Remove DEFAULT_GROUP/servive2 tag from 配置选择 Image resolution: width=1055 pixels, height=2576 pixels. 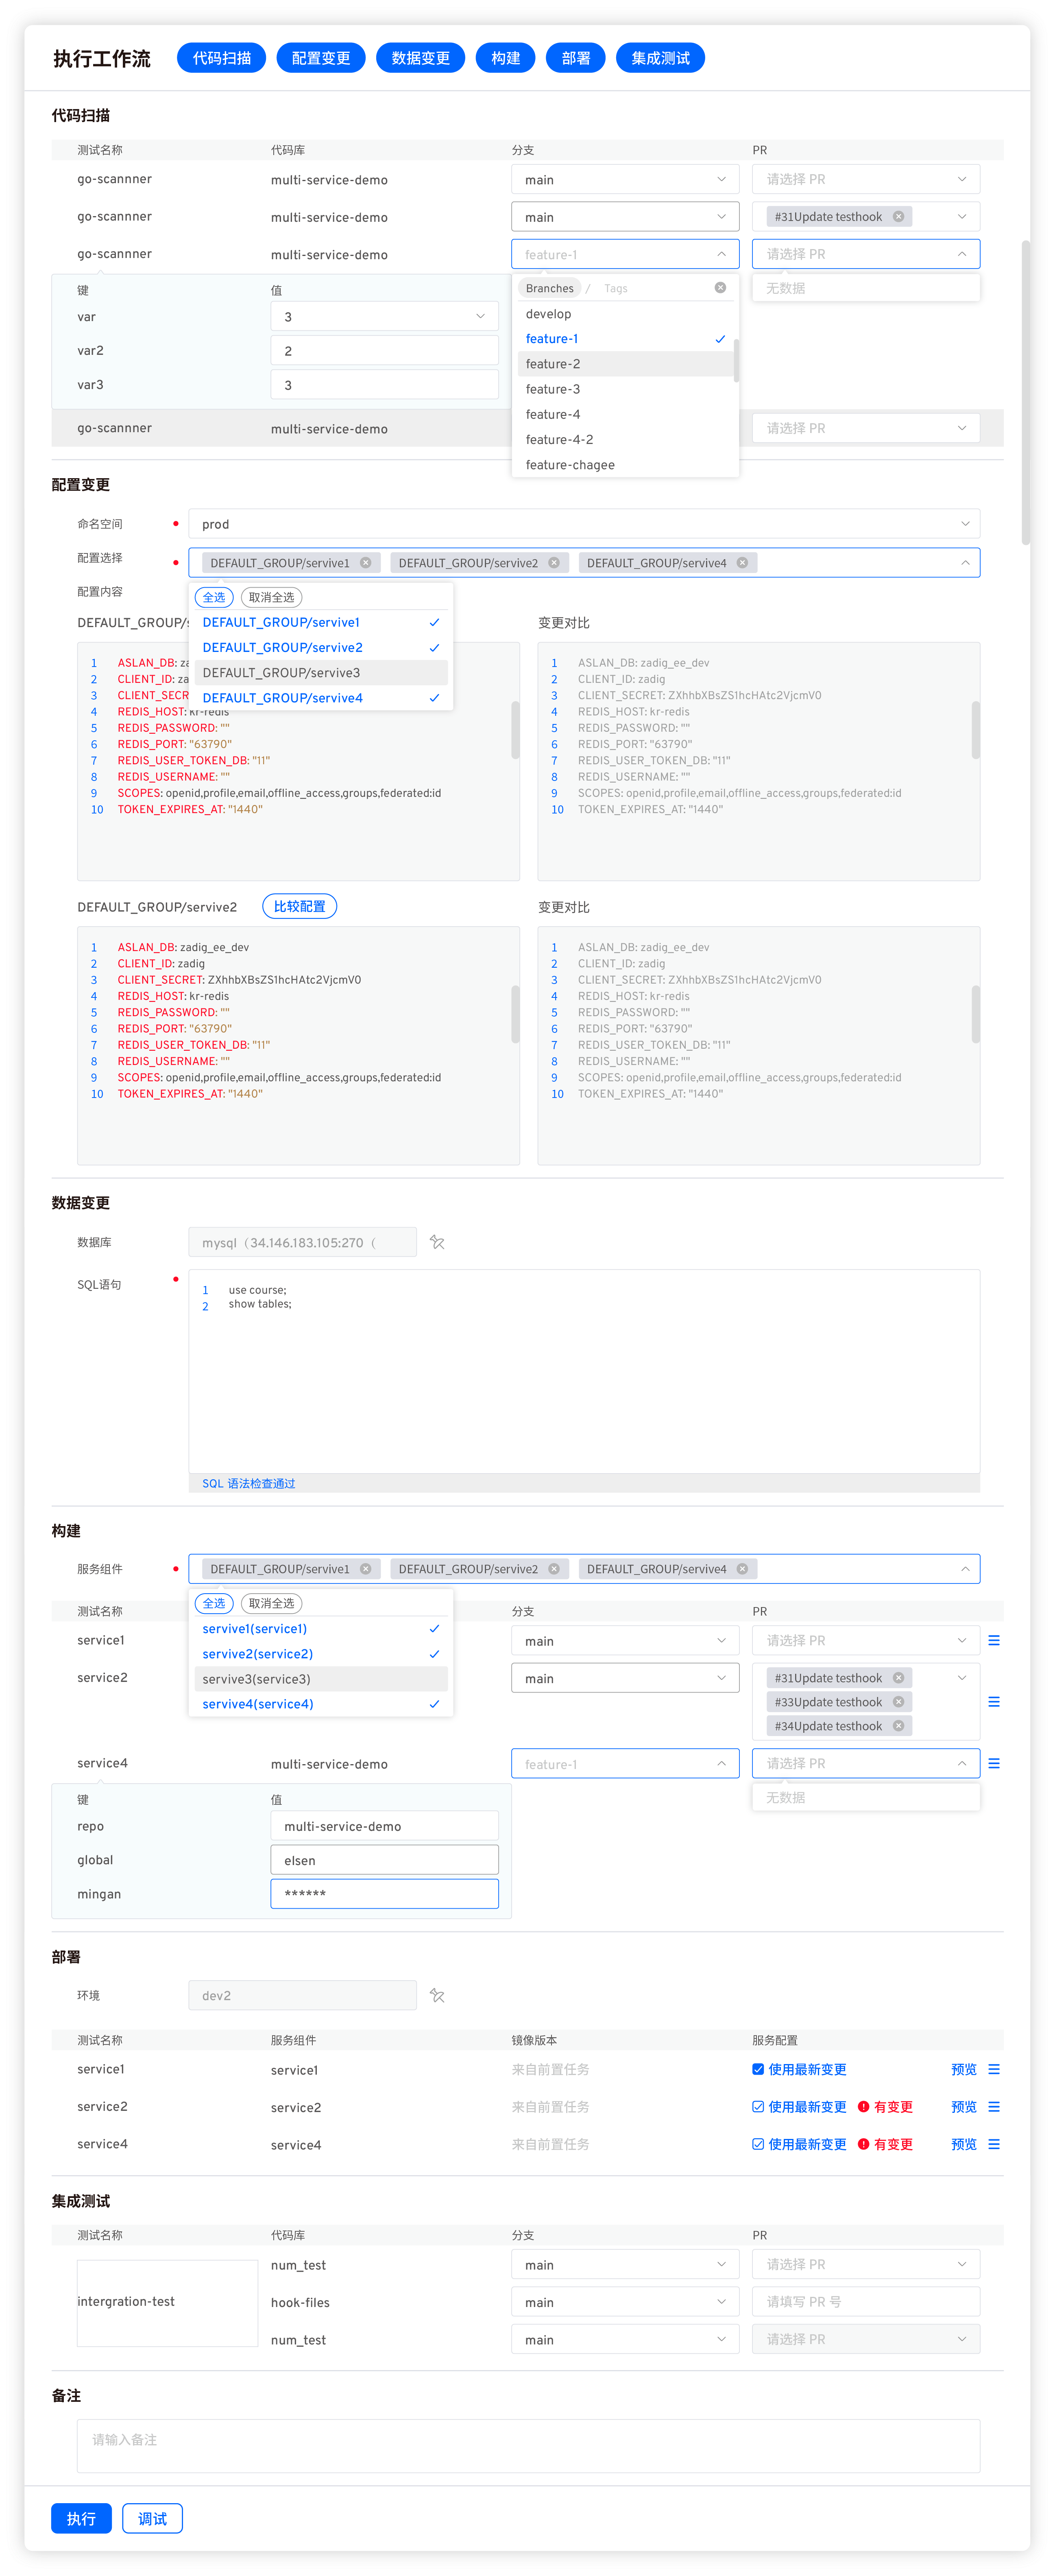point(554,563)
